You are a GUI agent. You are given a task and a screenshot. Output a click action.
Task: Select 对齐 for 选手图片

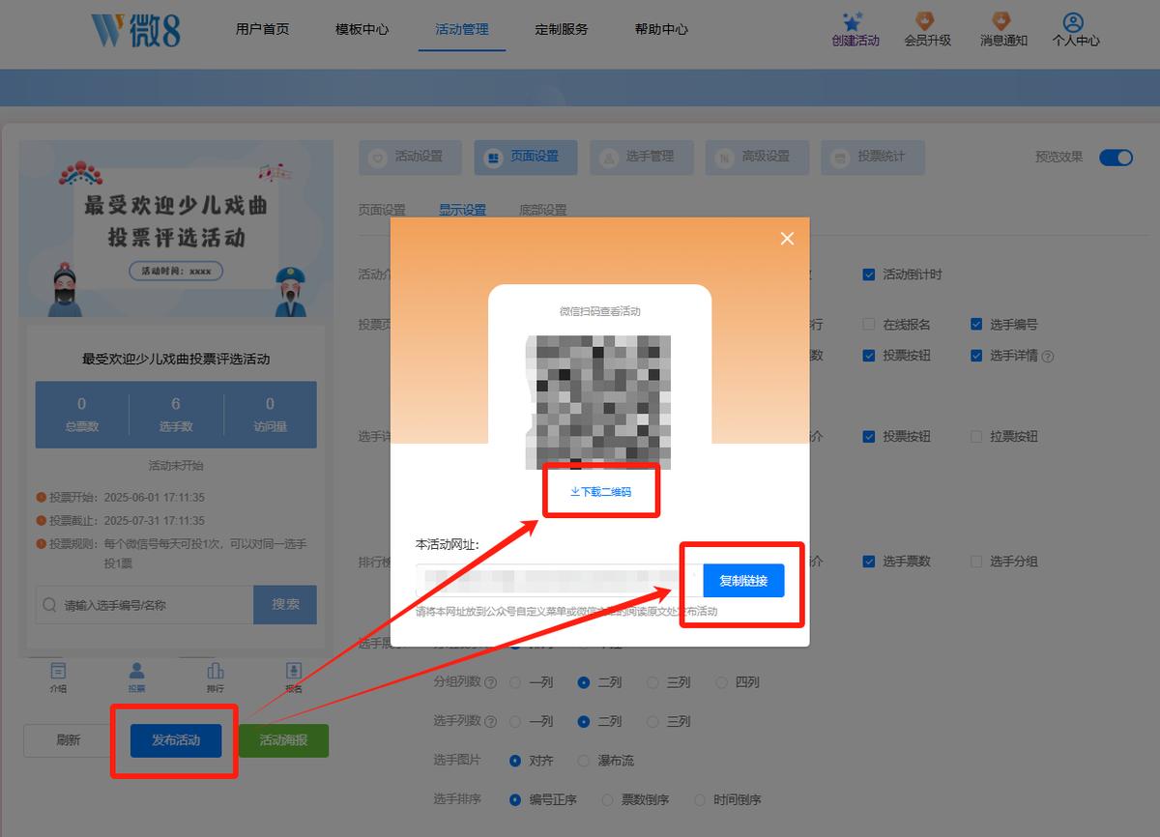click(x=515, y=762)
